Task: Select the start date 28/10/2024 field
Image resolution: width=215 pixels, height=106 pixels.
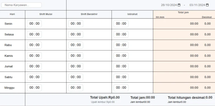Action: point(170,5)
